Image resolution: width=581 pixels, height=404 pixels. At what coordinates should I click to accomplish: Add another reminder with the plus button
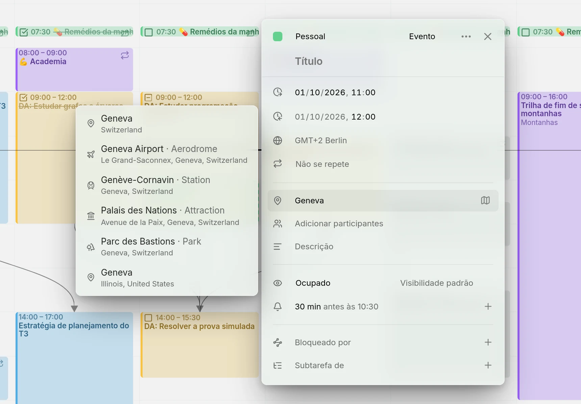488,306
